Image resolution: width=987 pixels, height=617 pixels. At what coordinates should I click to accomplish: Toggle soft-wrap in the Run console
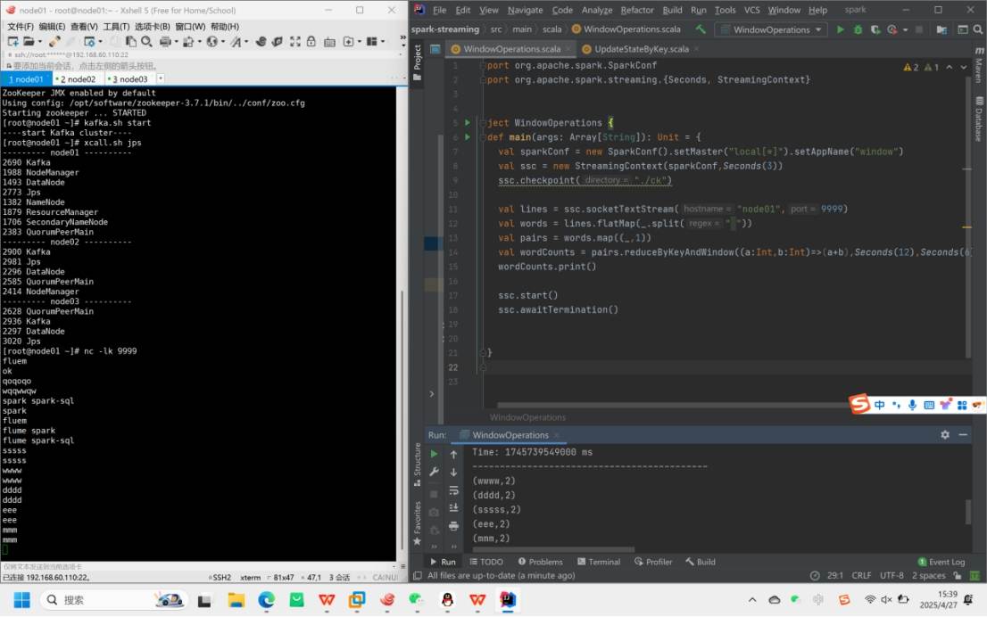point(453,490)
